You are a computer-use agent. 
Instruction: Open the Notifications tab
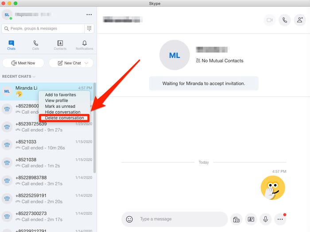[x=85, y=45]
